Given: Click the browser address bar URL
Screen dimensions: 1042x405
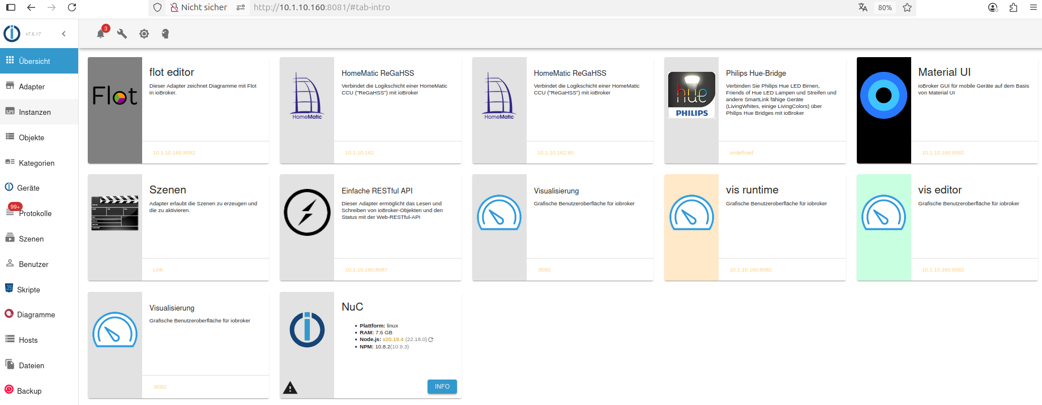Looking at the screenshot, I should pyautogui.click(x=322, y=7).
